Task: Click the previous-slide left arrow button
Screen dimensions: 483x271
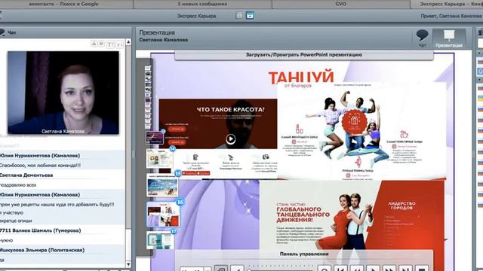Action: pyautogui.click(x=237, y=269)
